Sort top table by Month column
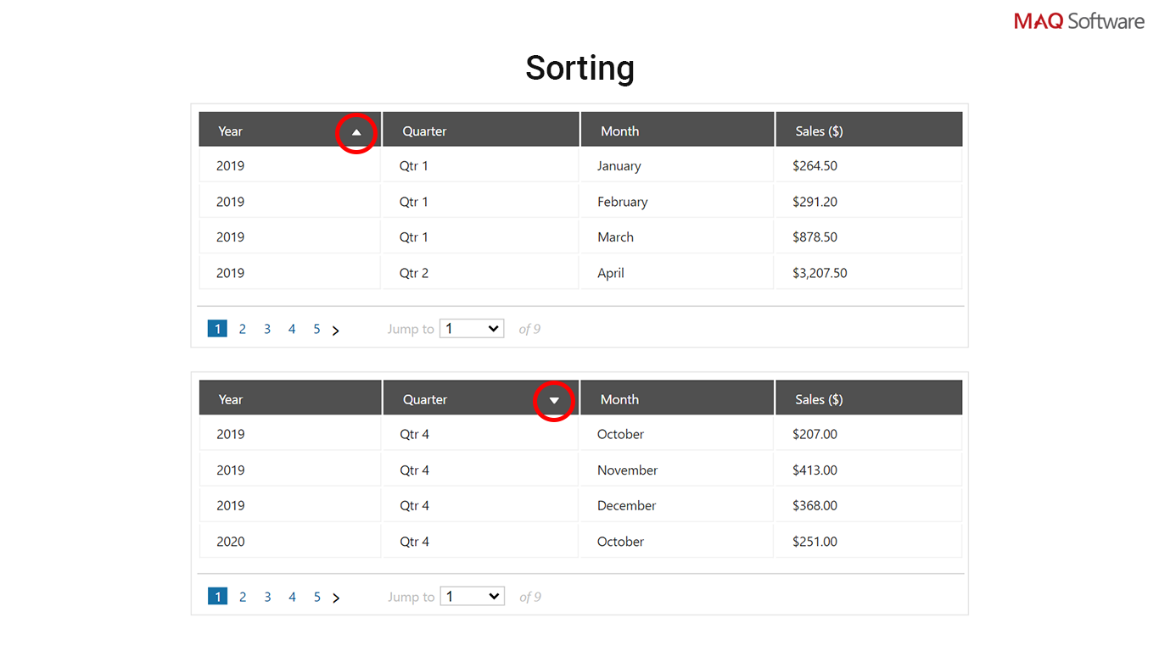Image resolution: width=1159 pixels, height=651 pixels. [619, 131]
